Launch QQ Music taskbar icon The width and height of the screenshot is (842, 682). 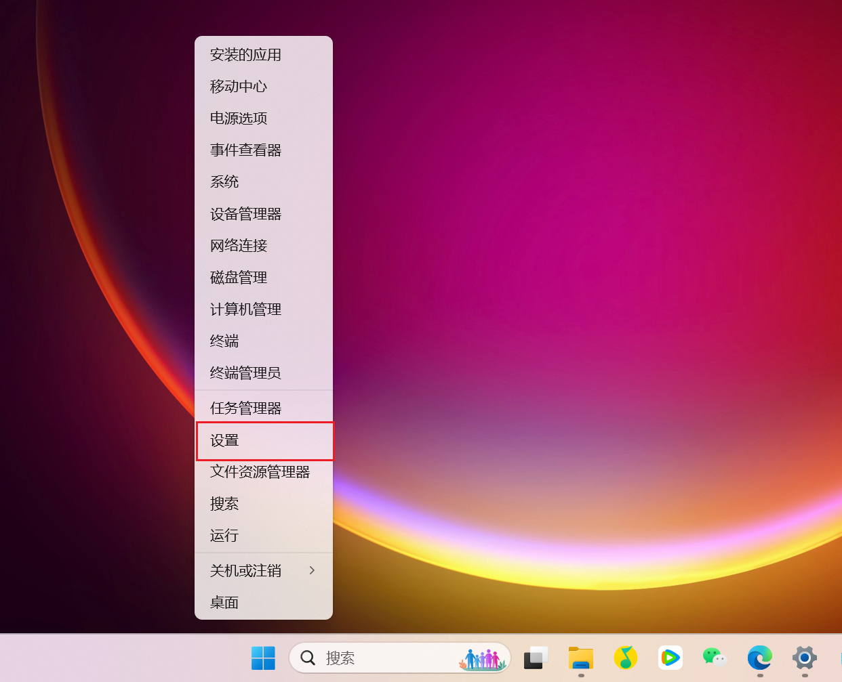[x=626, y=658]
